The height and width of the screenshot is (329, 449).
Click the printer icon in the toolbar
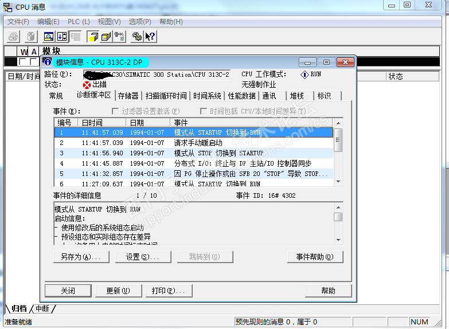click(13, 37)
